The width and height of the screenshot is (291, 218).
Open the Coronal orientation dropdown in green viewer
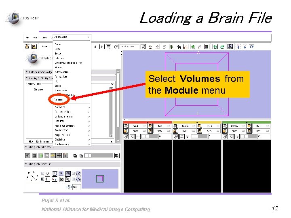(236, 126)
